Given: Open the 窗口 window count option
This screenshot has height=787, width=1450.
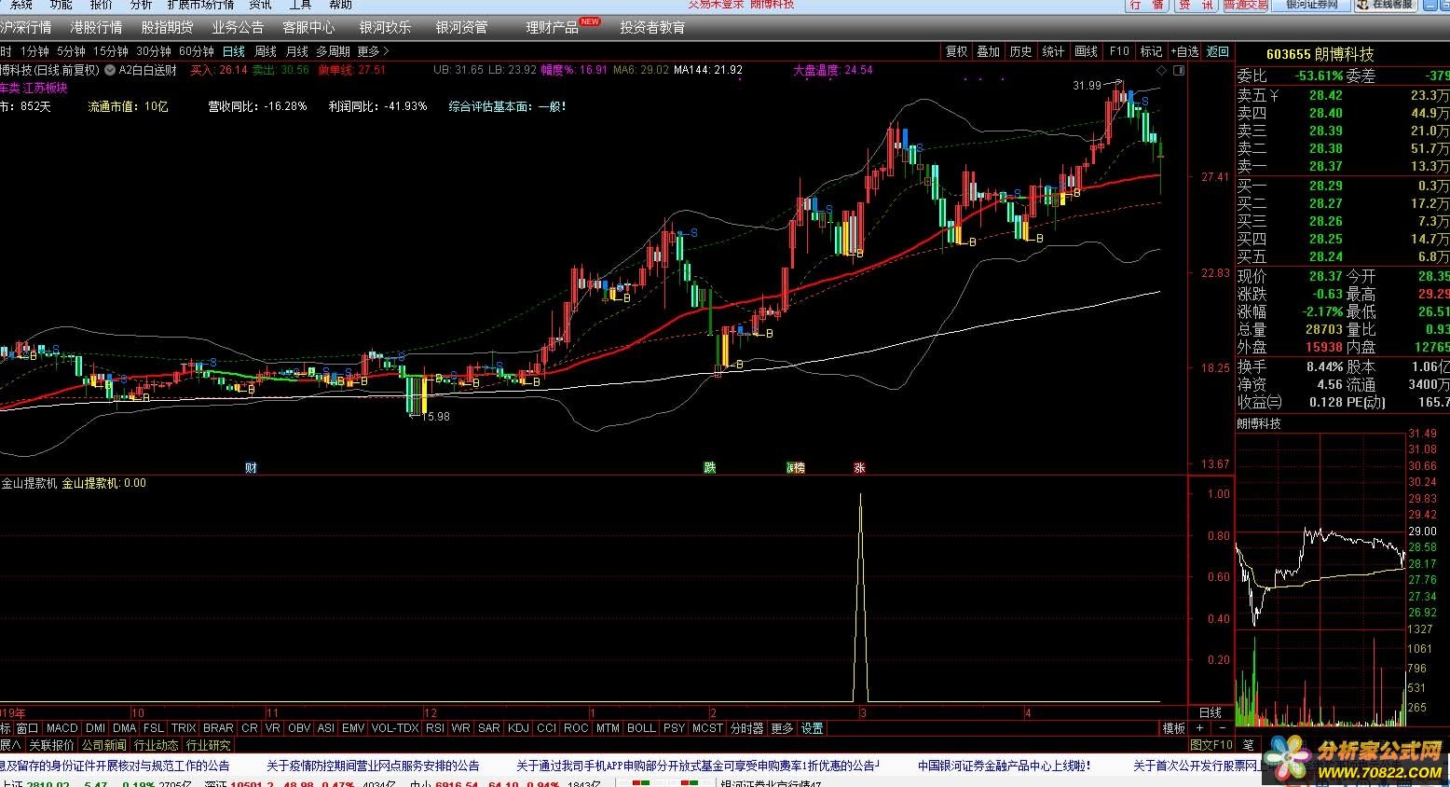Looking at the screenshot, I should [28, 728].
